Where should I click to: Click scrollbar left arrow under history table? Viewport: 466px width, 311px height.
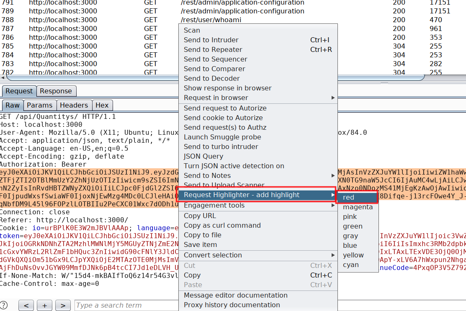pyautogui.click(x=3, y=78)
